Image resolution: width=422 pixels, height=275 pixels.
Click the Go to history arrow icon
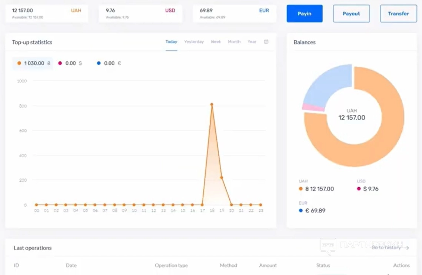point(406,248)
